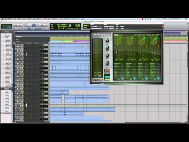The height and width of the screenshot is (142, 189).
Task: Click the Meter ruler label
Action: [x=17, y=39]
